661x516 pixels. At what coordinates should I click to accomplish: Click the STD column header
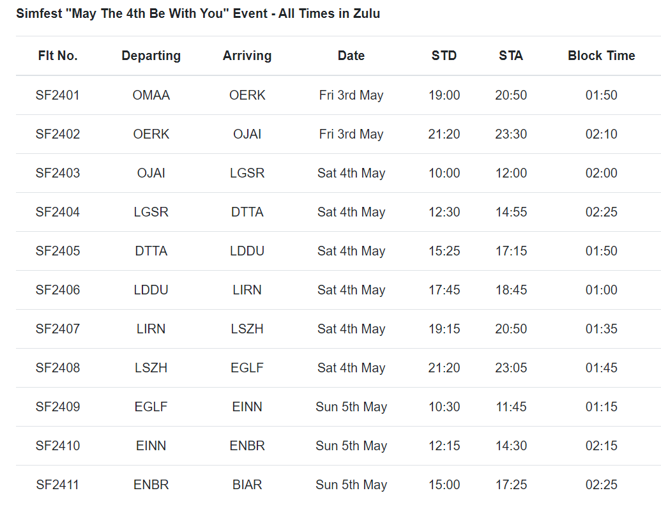[444, 56]
